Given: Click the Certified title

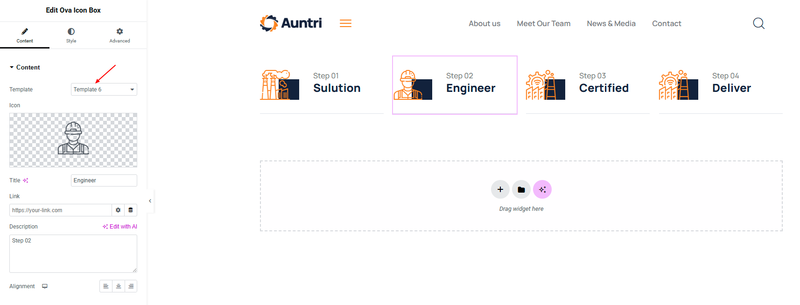Looking at the screenshot, I should pyautogui.click(x=604, y=88).
